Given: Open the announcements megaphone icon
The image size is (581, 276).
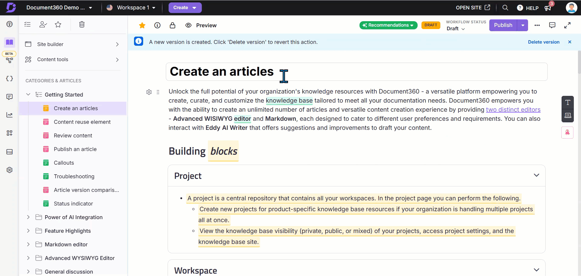Looking at the screenshot, I should tap(548, 8).
